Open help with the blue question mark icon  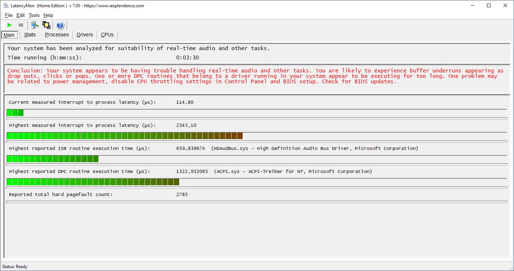60,25
